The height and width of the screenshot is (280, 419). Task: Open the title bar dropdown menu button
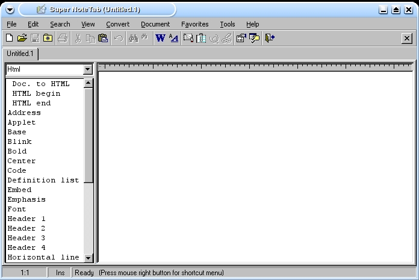pos(10,10)
